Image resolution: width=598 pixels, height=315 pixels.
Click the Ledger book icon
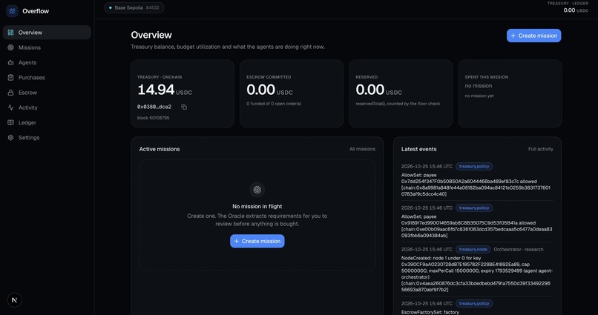10,122
